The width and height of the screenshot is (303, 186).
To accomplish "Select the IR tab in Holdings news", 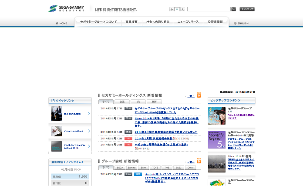I will coord(138,101).
